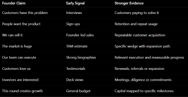Select 'The market is huge' cell

17,46
